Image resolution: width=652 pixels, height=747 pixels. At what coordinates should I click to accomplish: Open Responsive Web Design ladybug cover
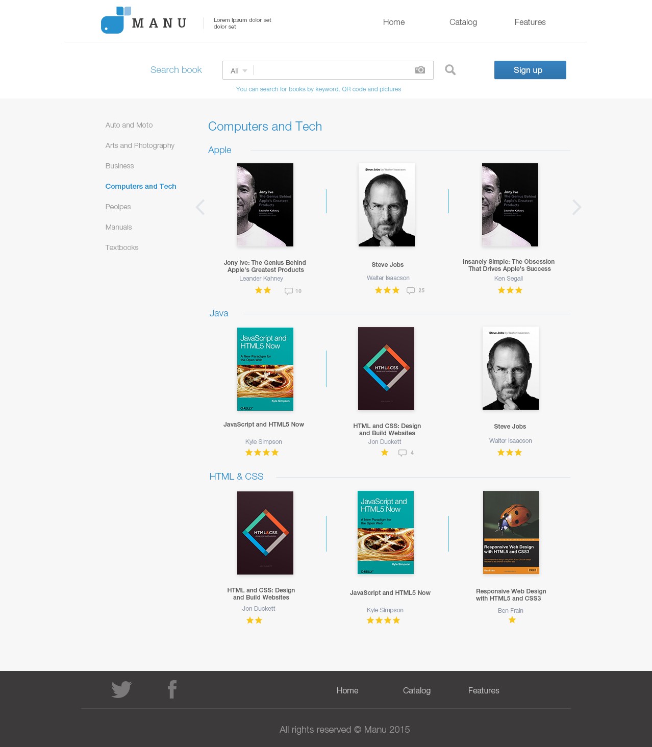tap(511, 532)
